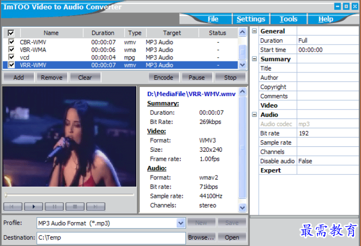Sort by the Target column header

(172, 33)
